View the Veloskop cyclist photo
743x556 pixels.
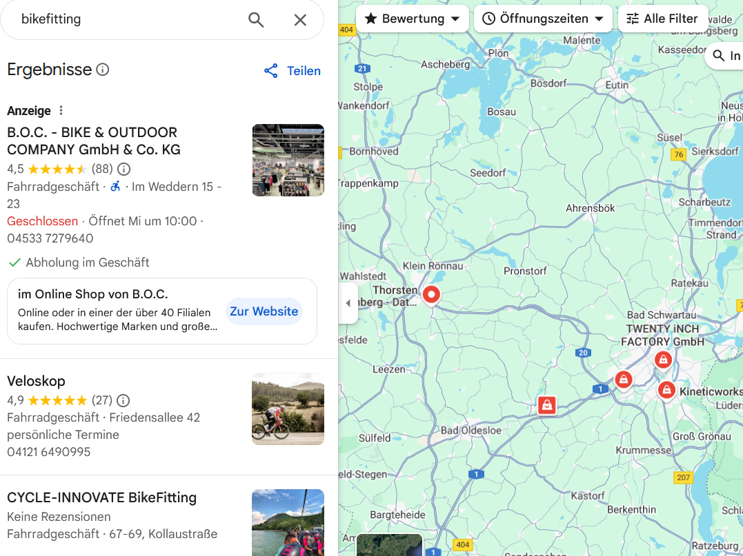288,409
